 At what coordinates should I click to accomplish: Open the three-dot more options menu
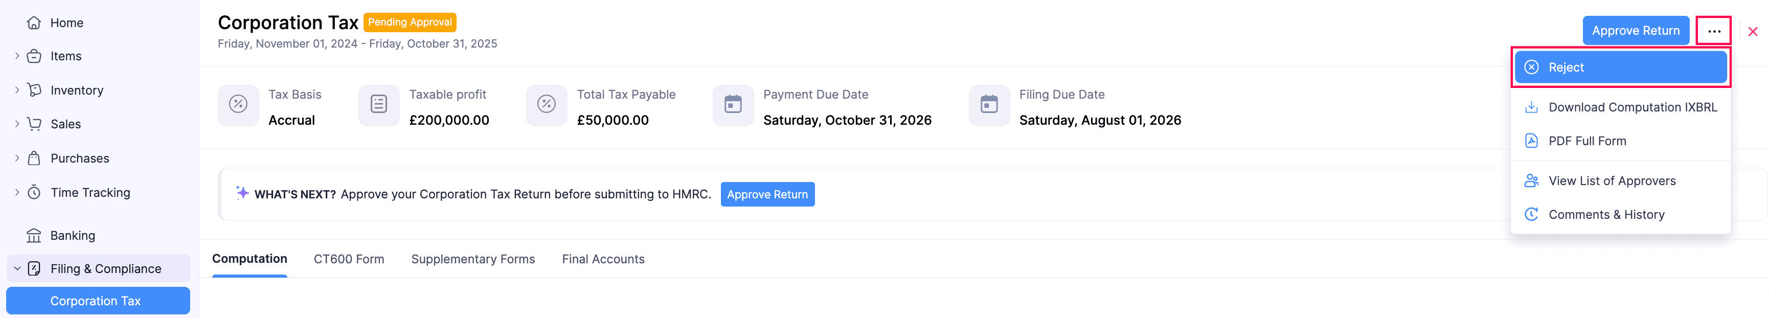click(x=1713, y=32)
